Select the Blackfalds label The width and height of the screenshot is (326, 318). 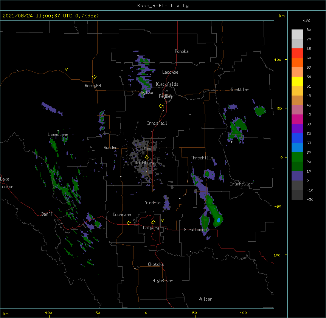coord(167,84)
